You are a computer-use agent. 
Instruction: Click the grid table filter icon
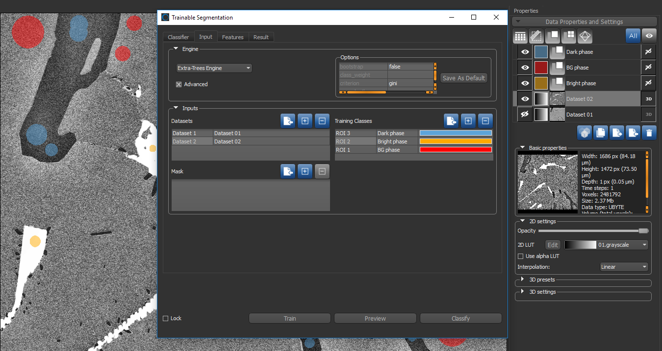click(x=520, y=36)
